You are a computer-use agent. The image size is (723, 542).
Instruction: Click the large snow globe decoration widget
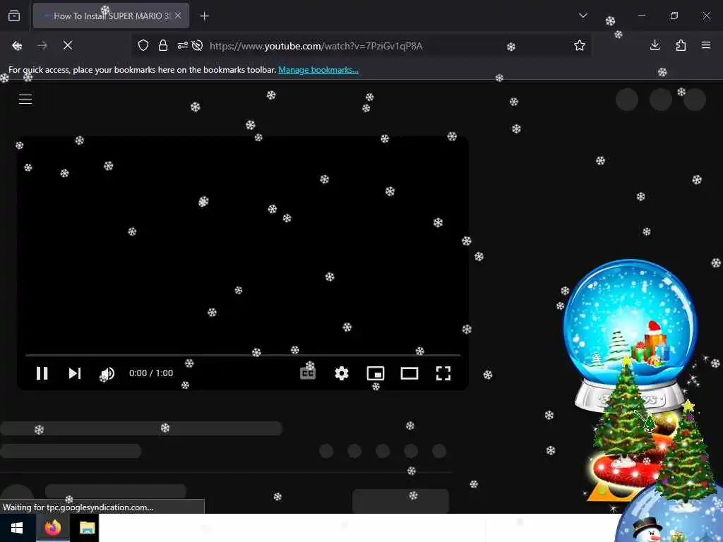[630, 334]
